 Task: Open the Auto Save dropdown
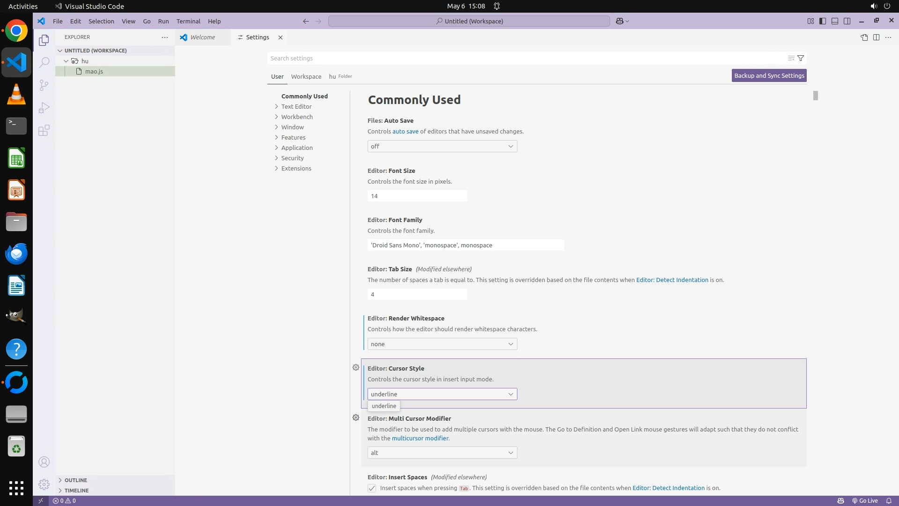442,147
